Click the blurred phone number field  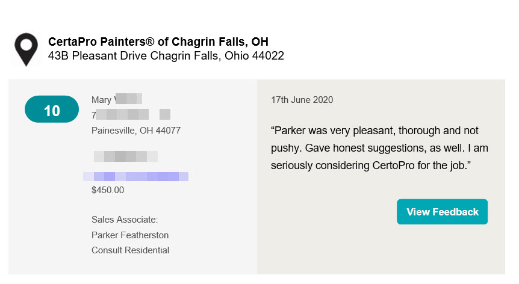(x=126, y=156)
